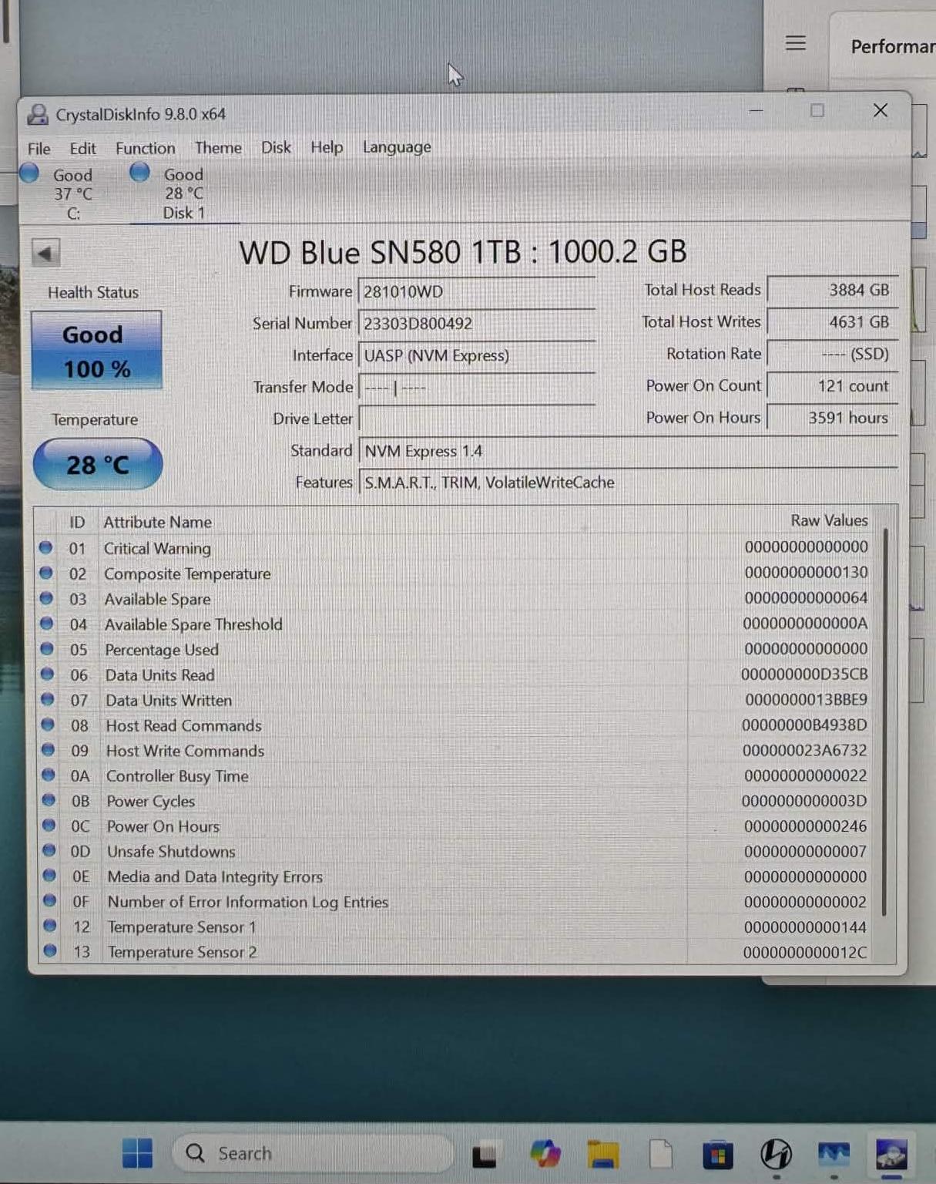This screenshot has height=1184, width=936.
Task: Click the status dot of Available Spare Threshold row
Action: point(47,624)
